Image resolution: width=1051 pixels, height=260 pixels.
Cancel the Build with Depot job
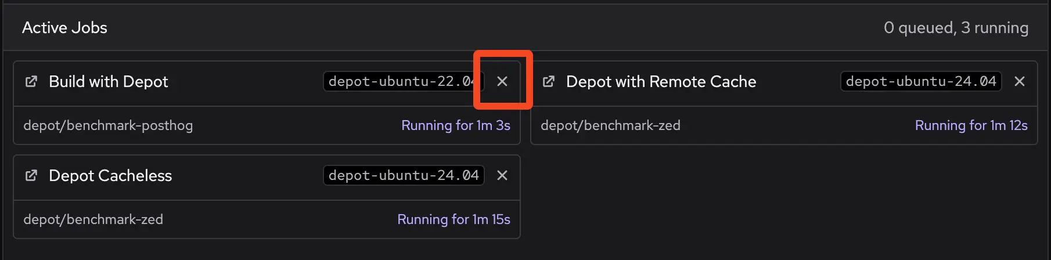click(x=502, y=82)
